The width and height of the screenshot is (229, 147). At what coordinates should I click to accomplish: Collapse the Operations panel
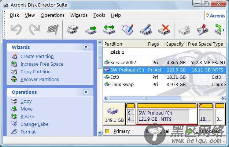[x=86, y=92]
